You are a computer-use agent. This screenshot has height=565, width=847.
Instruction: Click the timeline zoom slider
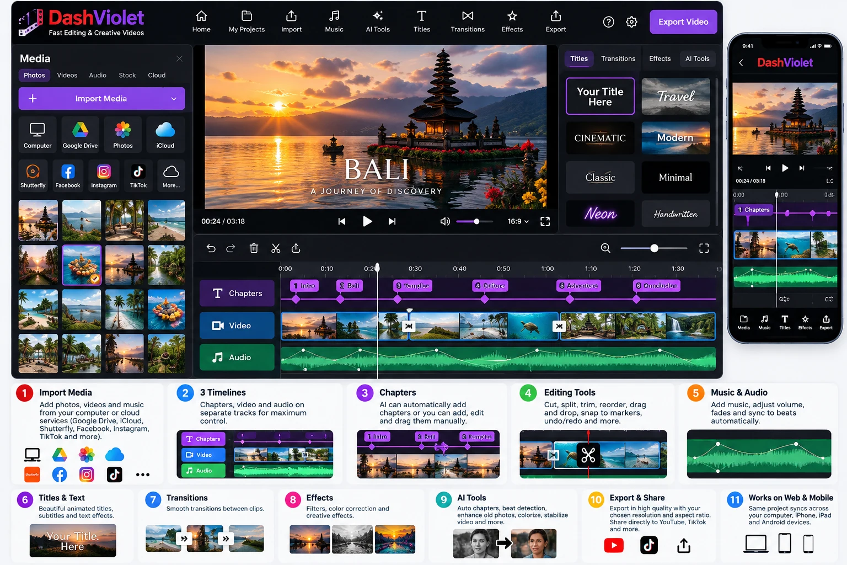[654, 248]
